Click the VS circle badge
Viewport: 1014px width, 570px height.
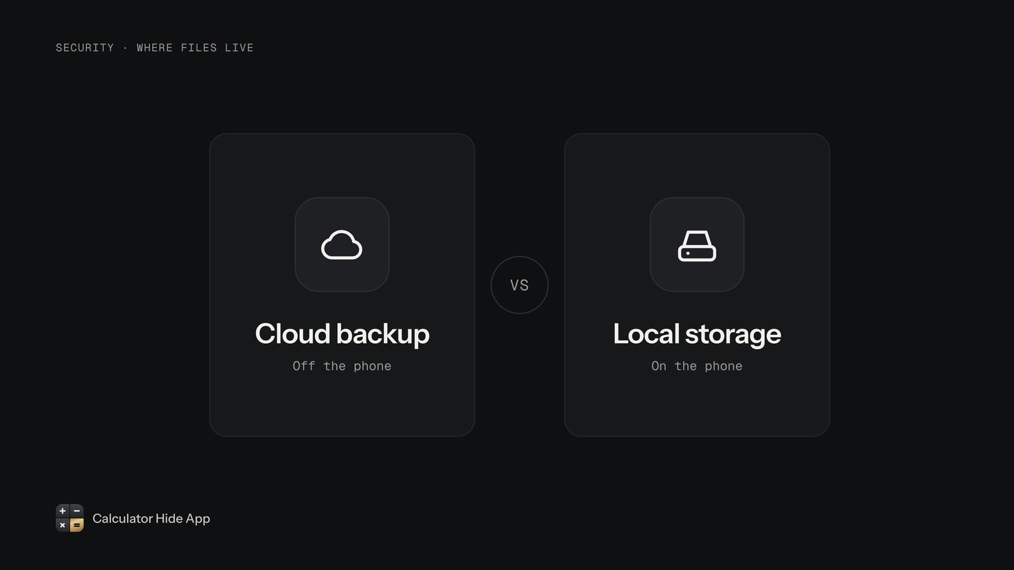coord(519,285)
